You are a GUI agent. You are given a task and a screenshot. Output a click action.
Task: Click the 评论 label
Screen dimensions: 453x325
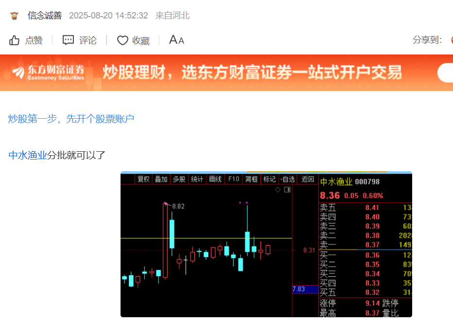tap(88, 40)
